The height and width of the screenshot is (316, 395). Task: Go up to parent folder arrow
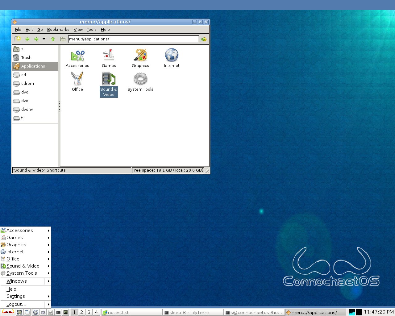pos(53,39)
